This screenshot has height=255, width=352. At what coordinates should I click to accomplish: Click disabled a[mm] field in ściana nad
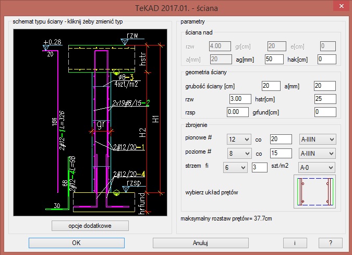221,60
